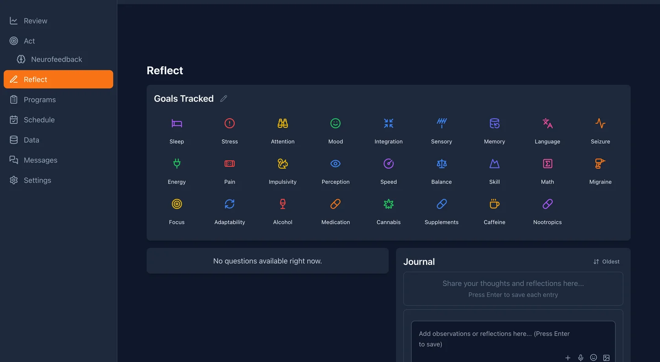660x362 pixels.
Task: Select the Speed gauge icon
Action: click(389, 164)
